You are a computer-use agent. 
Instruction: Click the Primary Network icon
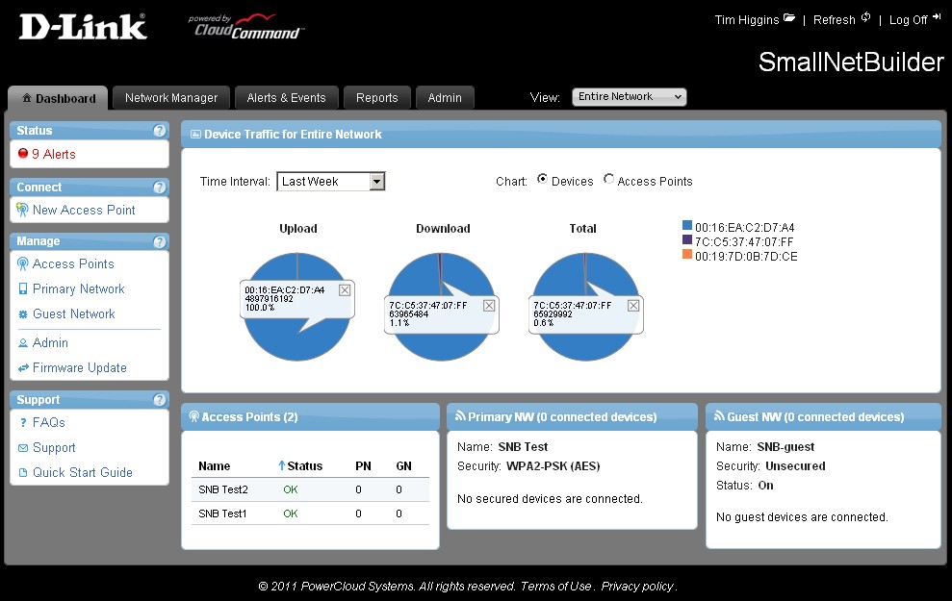point(23,288)
